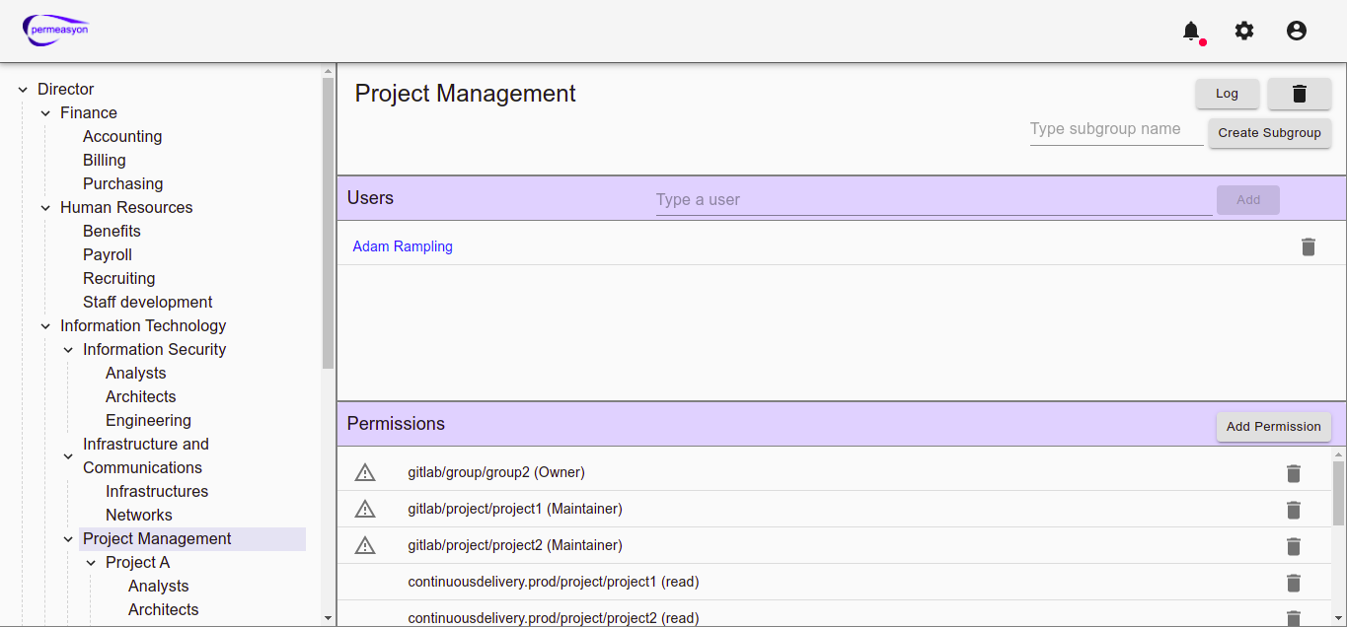This screenshot has height=627, width=1347.
Task: Delete the gitlab/project/project1 (Maintainer) permission
Action: [x=1294, y=510]
